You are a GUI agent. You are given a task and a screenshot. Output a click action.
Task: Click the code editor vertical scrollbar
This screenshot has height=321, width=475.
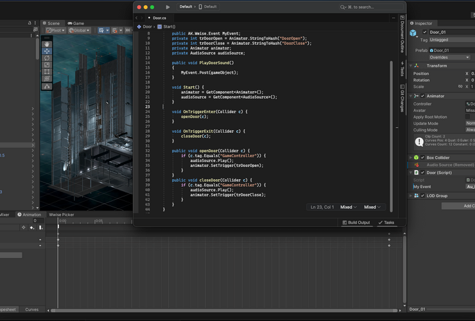(x=392, y=136)
